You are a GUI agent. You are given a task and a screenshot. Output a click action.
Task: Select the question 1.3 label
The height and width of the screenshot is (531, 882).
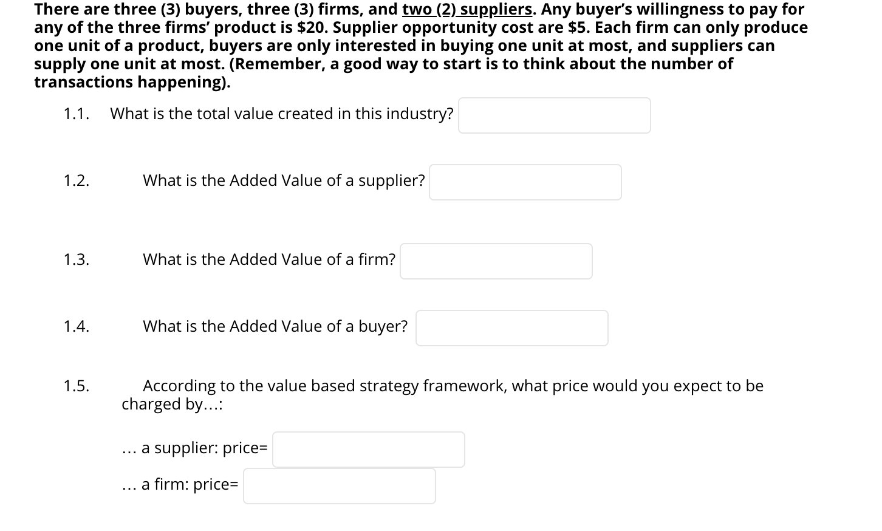point(77,259)
